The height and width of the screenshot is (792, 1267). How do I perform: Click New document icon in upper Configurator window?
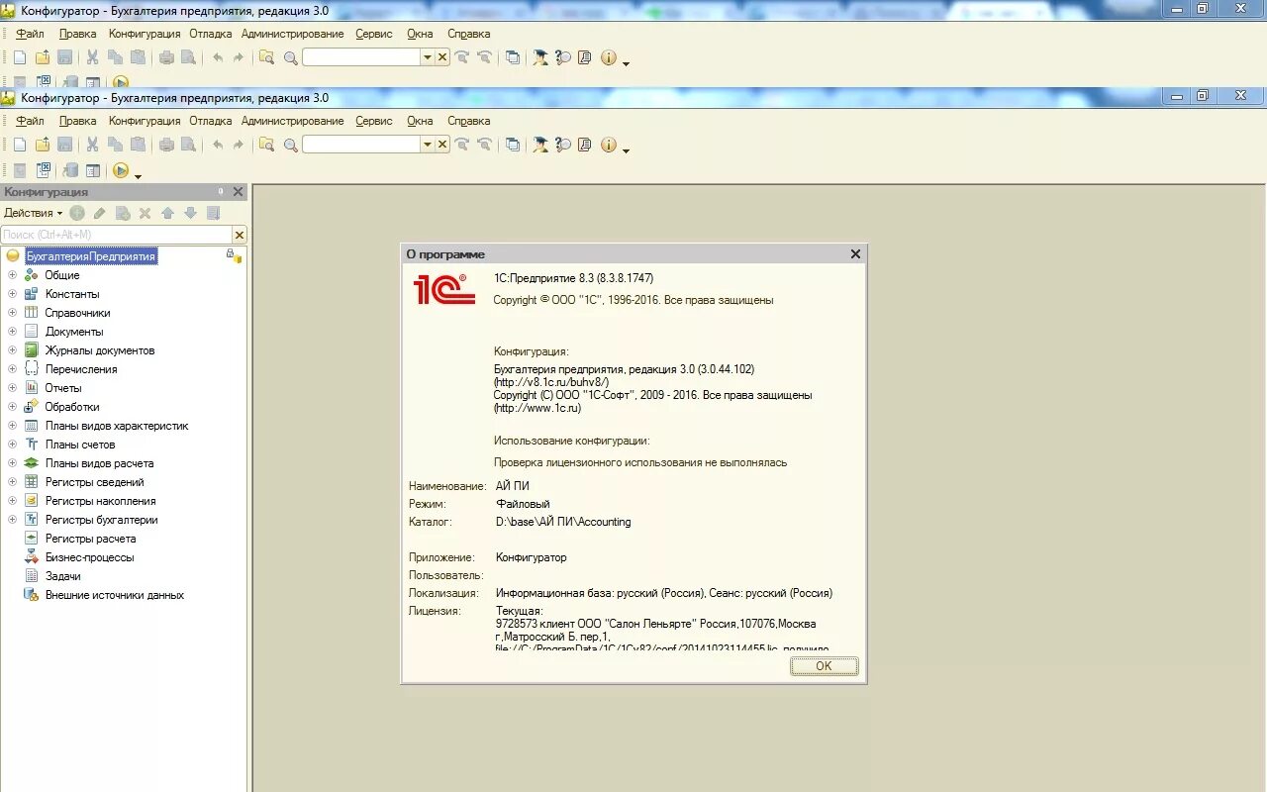[19, 57]
